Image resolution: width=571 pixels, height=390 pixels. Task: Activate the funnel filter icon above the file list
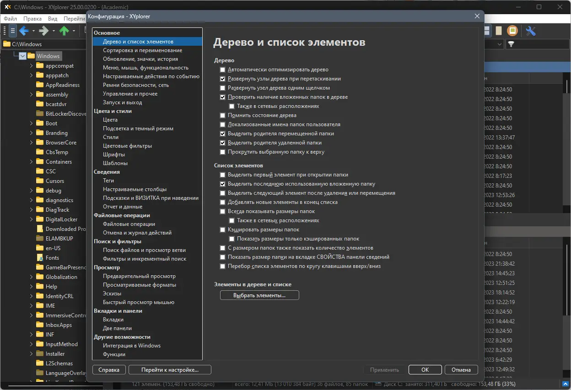[x=512, y=44]
